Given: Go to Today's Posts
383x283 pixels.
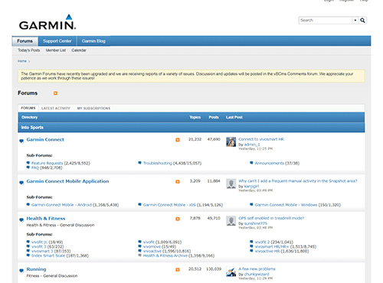Looking at the screenshot, I should [x=29, y=50].
